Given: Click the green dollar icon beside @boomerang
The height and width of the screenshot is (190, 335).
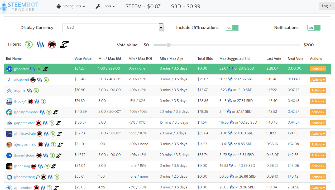Looking at the screenshot, I should (x=57, y=177).
